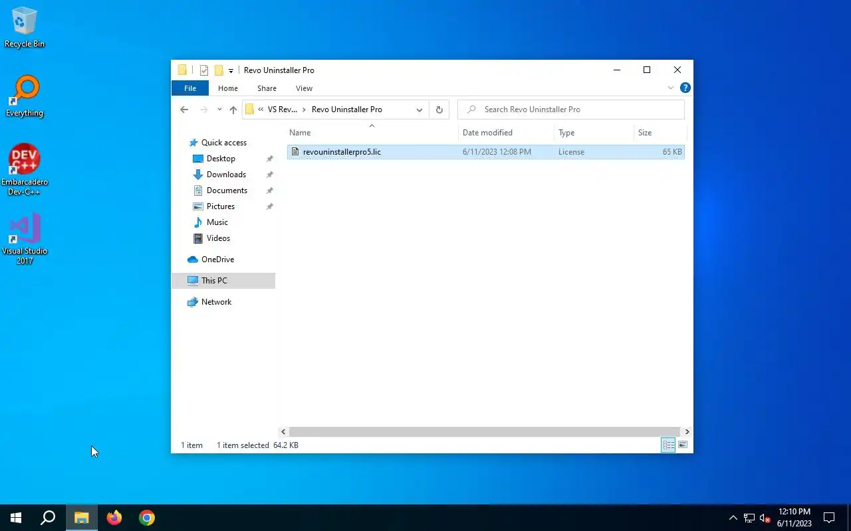Launch Google Chrome from the taskbar

tap(147, 518)
